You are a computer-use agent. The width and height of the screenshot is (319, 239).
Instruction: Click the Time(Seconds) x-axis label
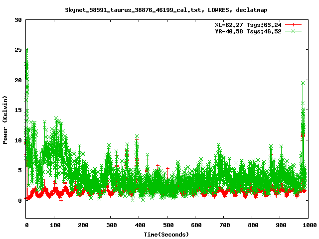pos(166,235)
